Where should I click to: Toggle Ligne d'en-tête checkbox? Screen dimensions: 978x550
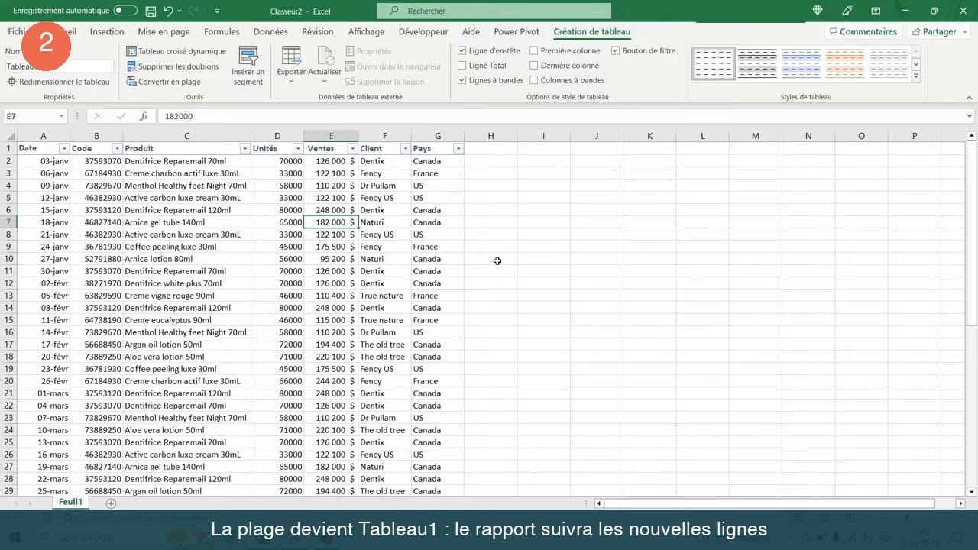coord(461,51)
